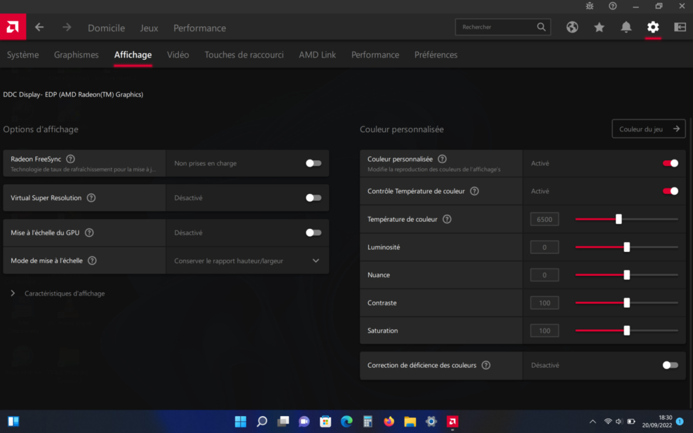Show help for Virtual Super Resolution
Screen dimensions: 693x433
pyautogui.click(x=91, y=198)
